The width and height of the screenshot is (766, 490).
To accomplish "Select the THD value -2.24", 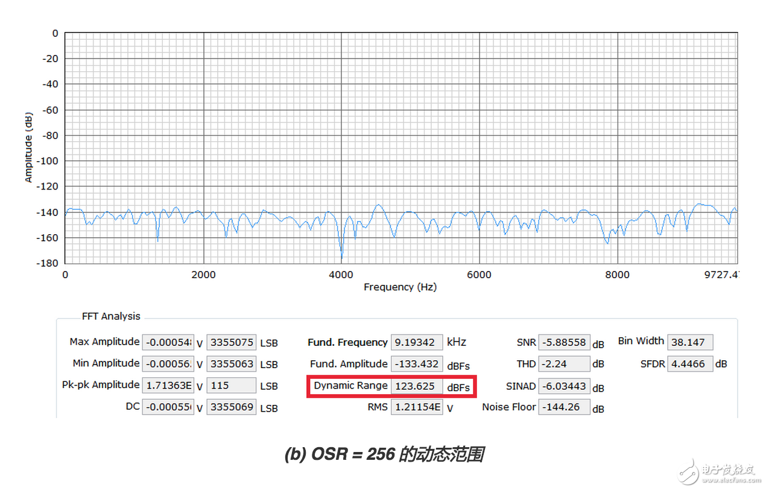I will point(563,364).
